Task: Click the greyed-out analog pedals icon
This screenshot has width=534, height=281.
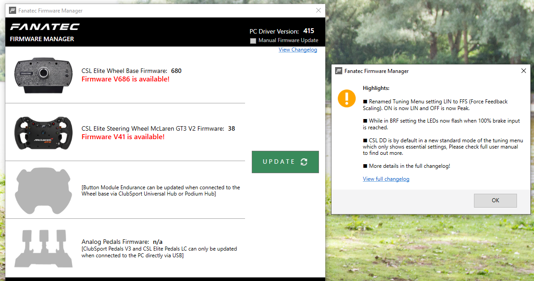Action: (43, 248)
